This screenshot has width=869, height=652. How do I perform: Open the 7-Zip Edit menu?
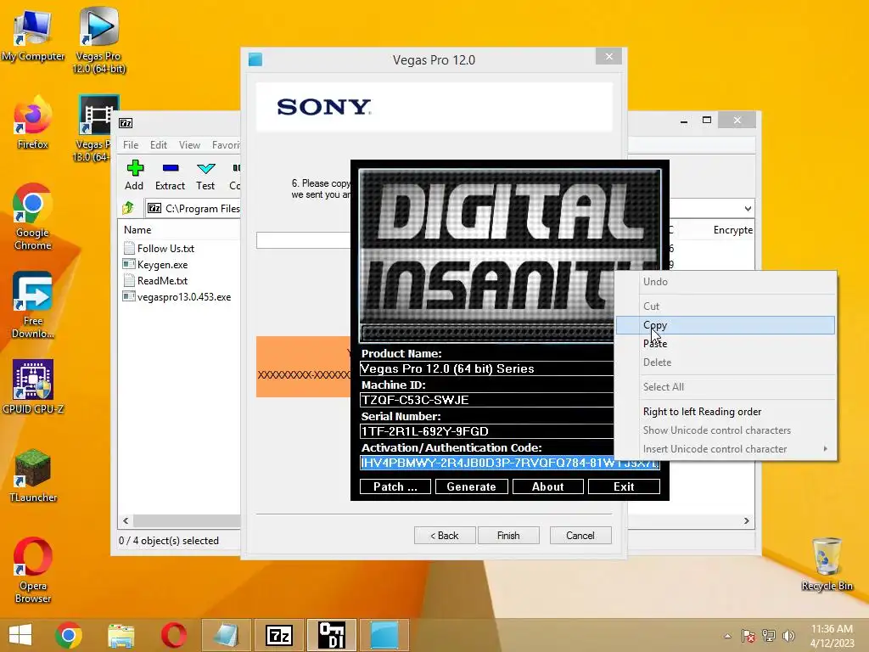pyautogui.click(x=159, y=144)
